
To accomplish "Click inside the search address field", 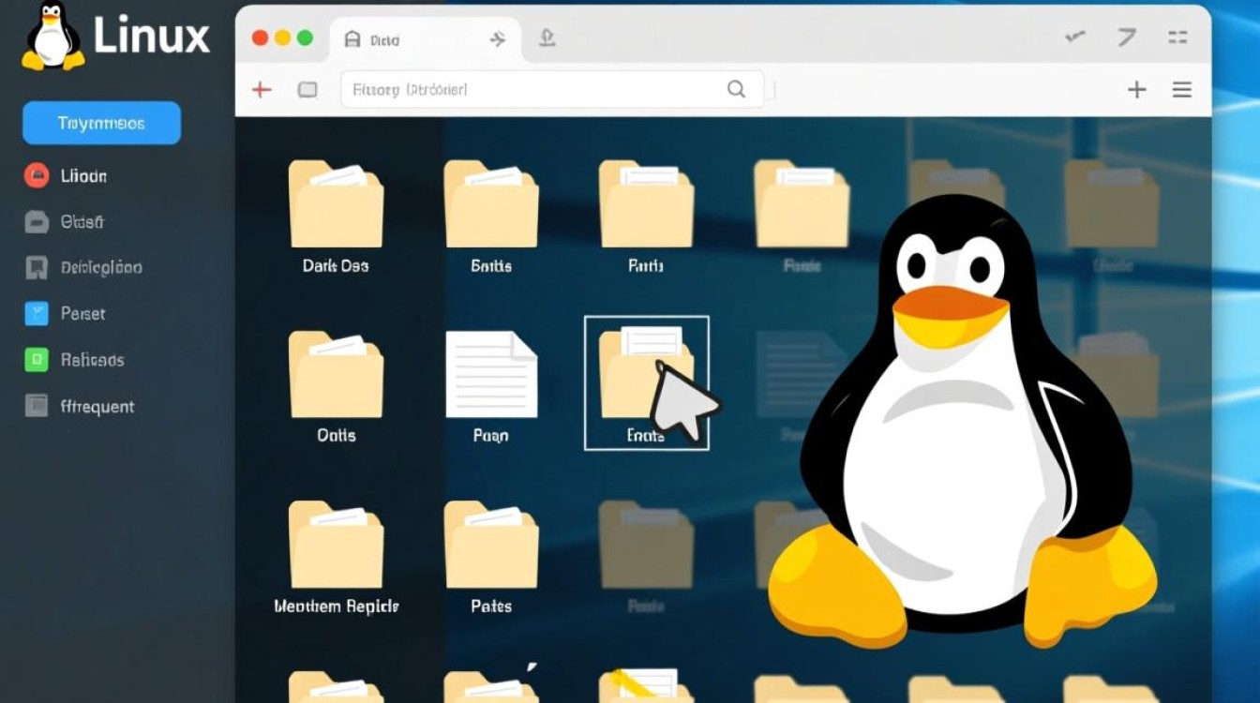I will pos(534,90).
